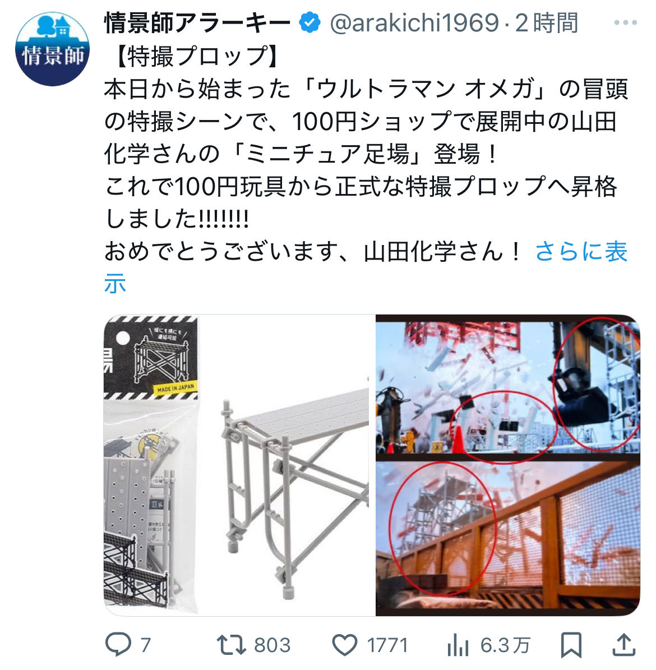Open the gray miniature scaffold product photo
This screenshot has height=670, width=656.
tap(287, 465)
